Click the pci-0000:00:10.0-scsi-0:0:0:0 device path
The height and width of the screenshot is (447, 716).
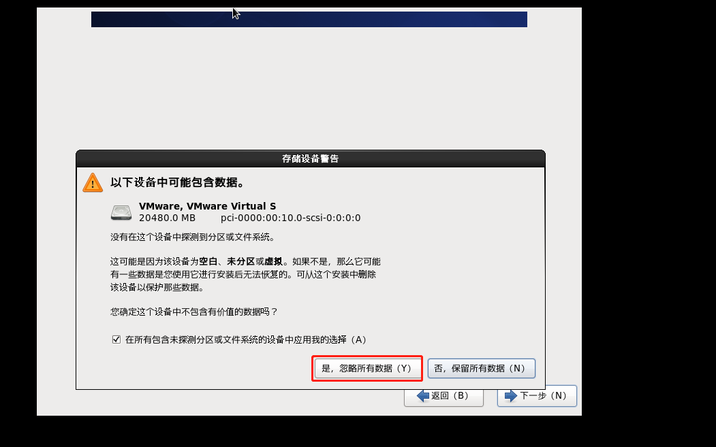tap(290, 218)
